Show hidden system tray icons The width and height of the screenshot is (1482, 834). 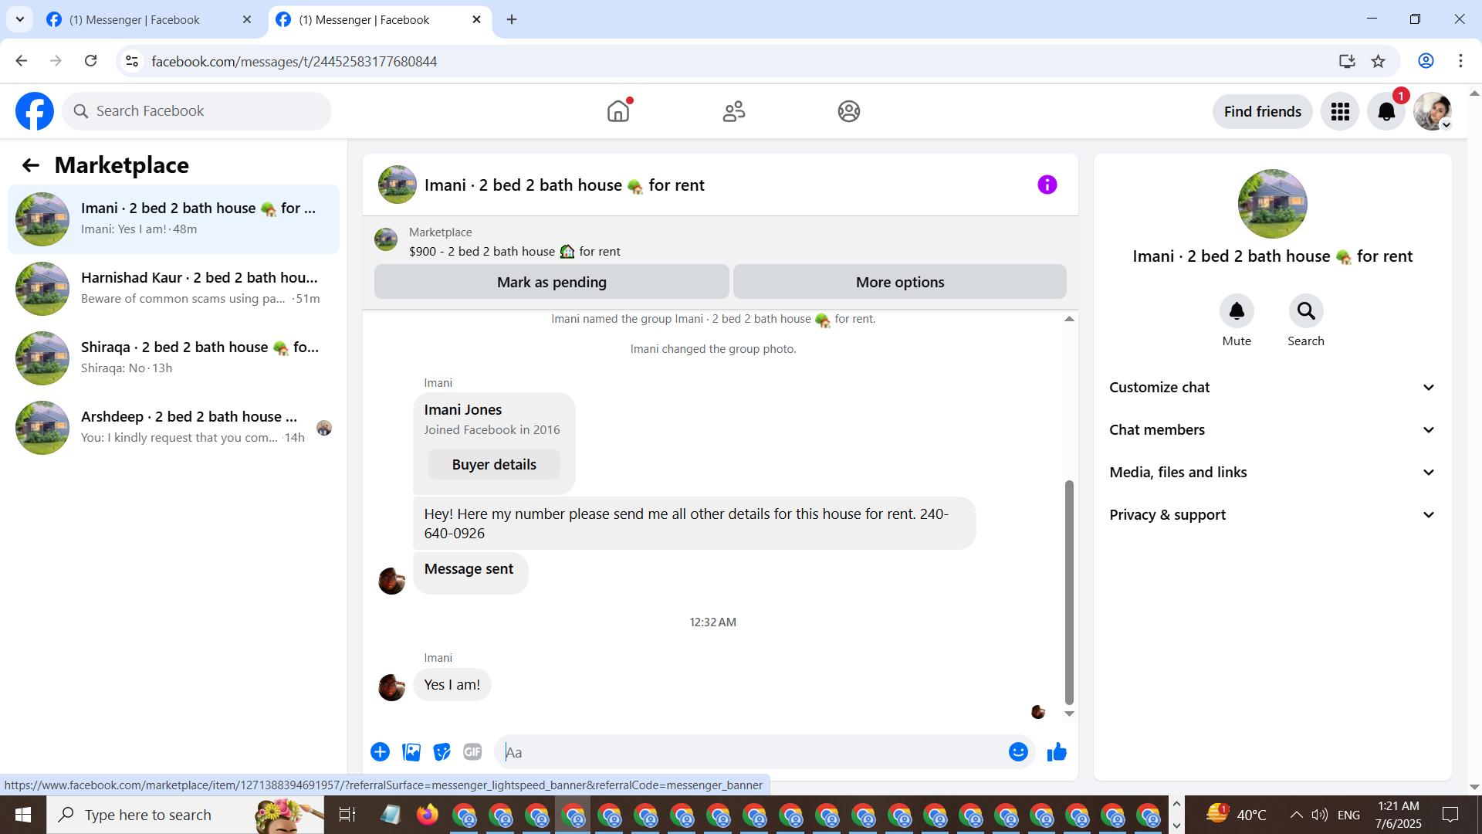point(1297,815)
